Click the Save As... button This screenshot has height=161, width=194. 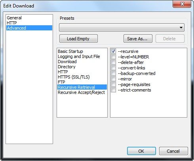click(138, 39)
